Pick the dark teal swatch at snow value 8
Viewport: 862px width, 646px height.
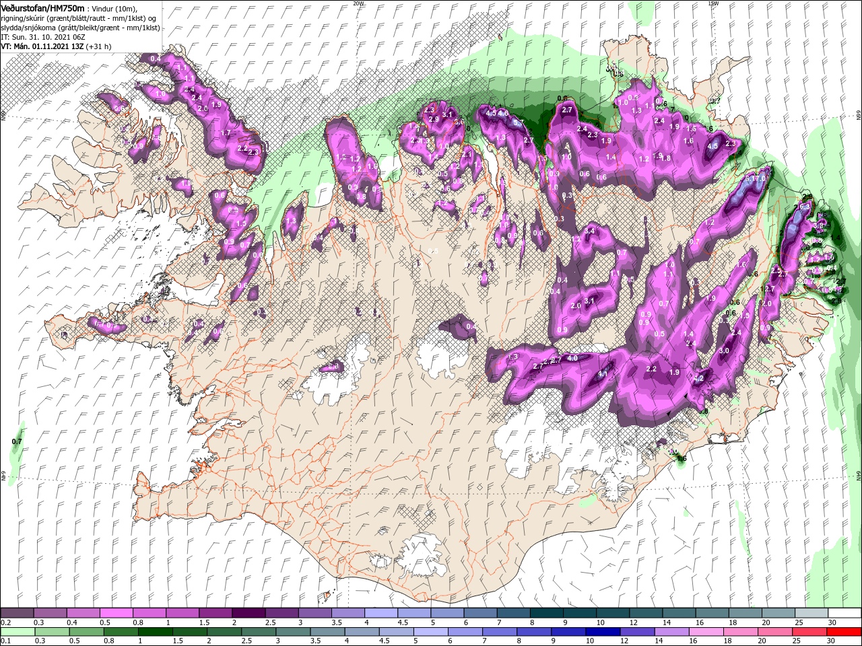tap(545, 613)
